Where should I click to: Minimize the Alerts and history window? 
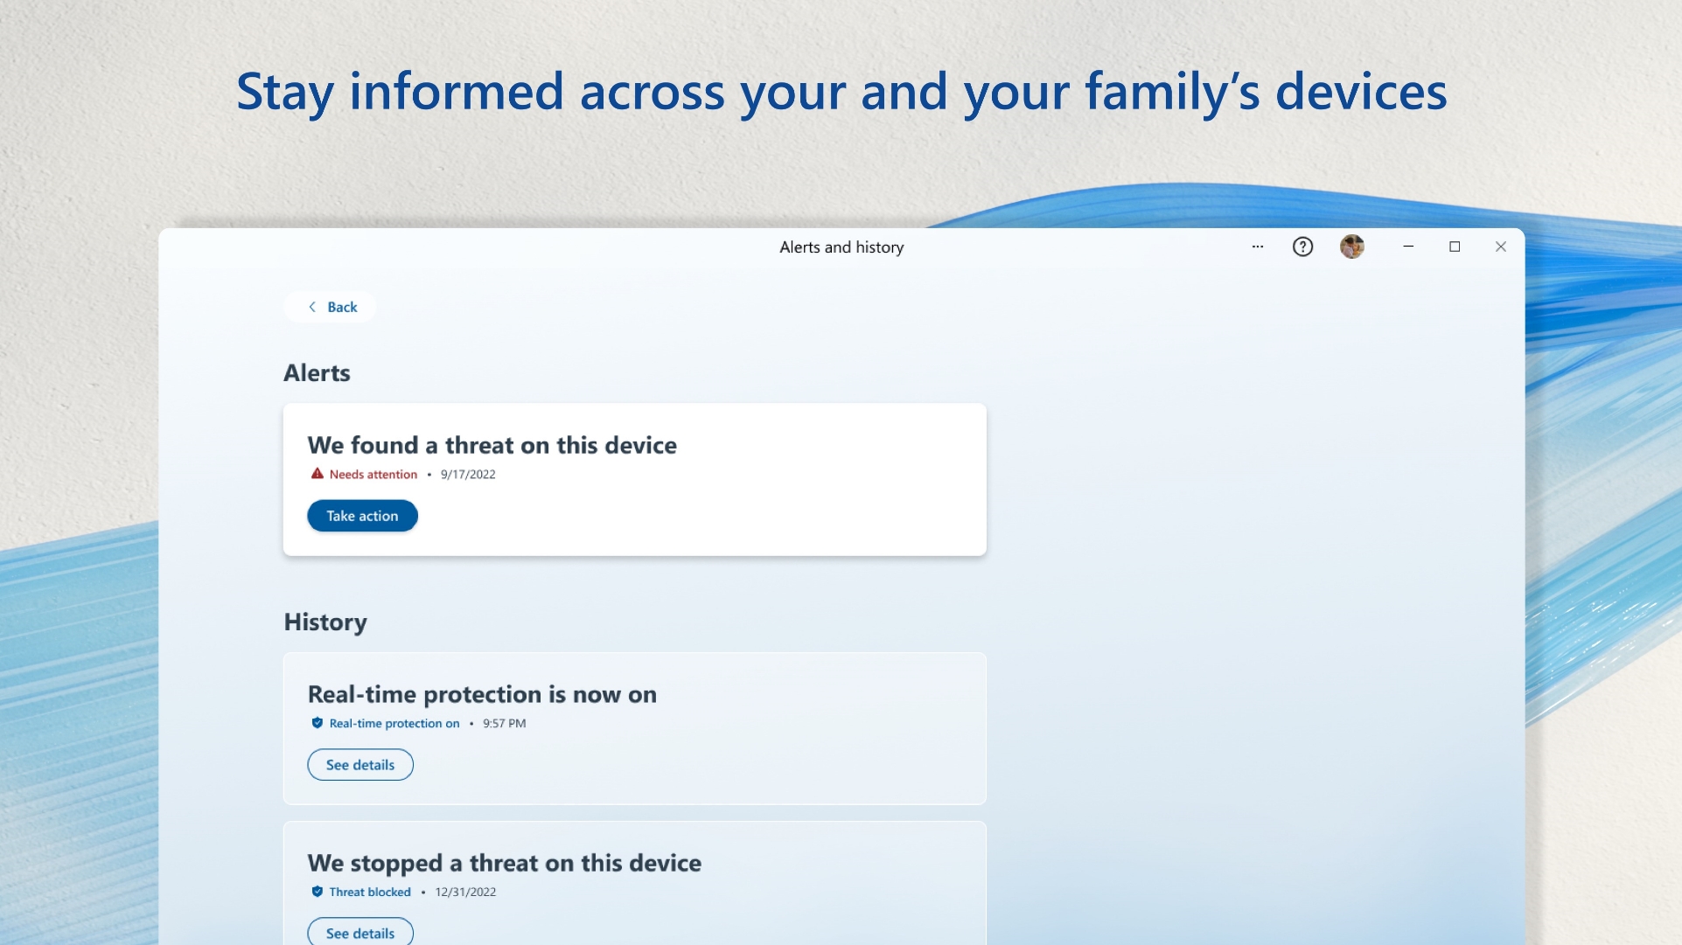[x=1408, y=247]
